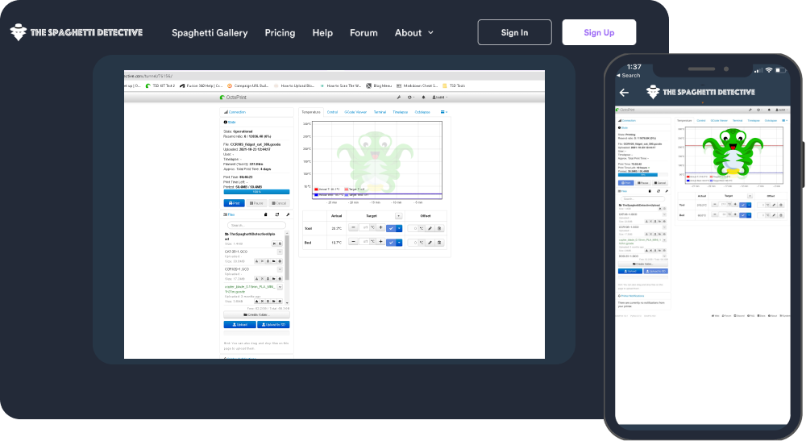Collapse the State panel header
The image size is (806, 441).
tap(231, 123)
